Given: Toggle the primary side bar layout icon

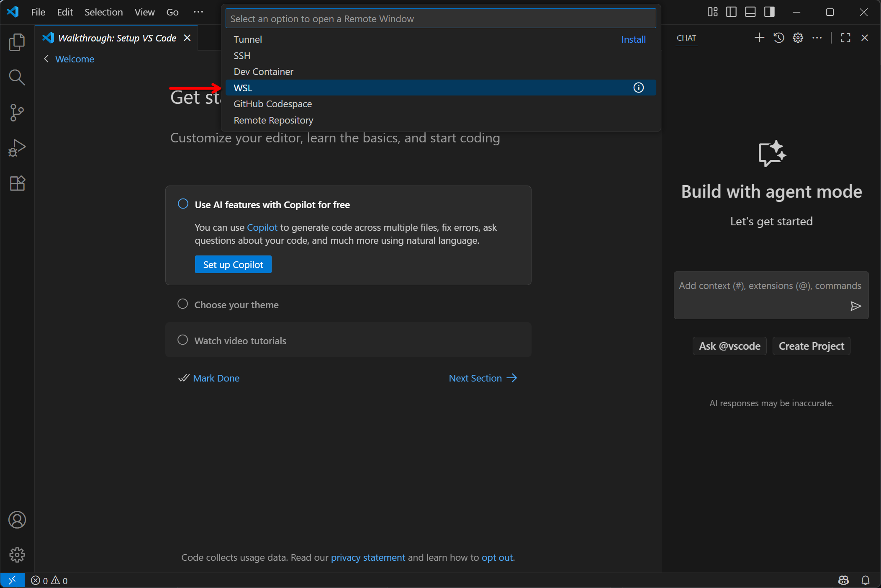Looking at the screenshot, I should pyautogui.click(x=731, y=12).
